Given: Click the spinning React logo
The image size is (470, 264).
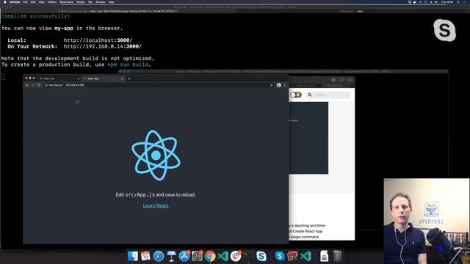Looking at the screenshot, I should pyautogui.click(x=156, y=155).
